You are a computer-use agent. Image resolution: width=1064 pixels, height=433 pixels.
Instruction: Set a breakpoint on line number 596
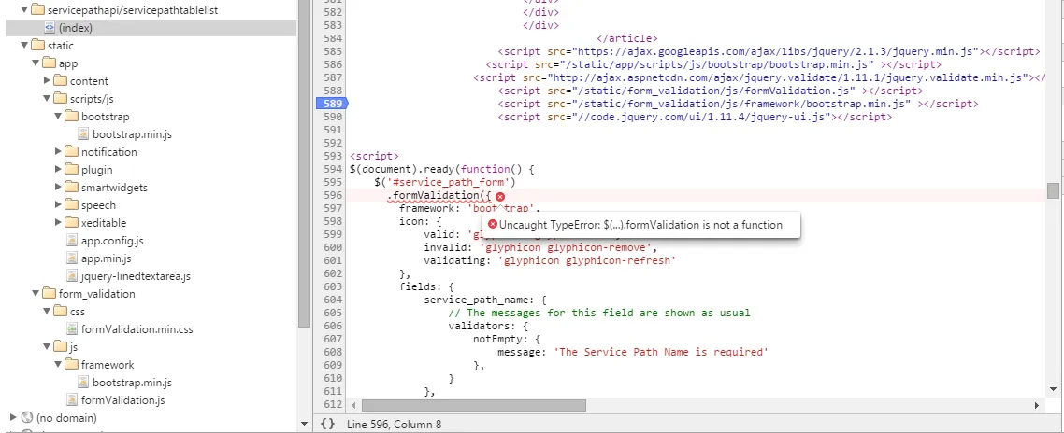tap(334, 196)
